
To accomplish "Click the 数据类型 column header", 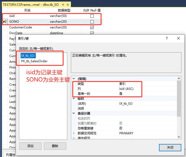I will [x=64, y=10].
